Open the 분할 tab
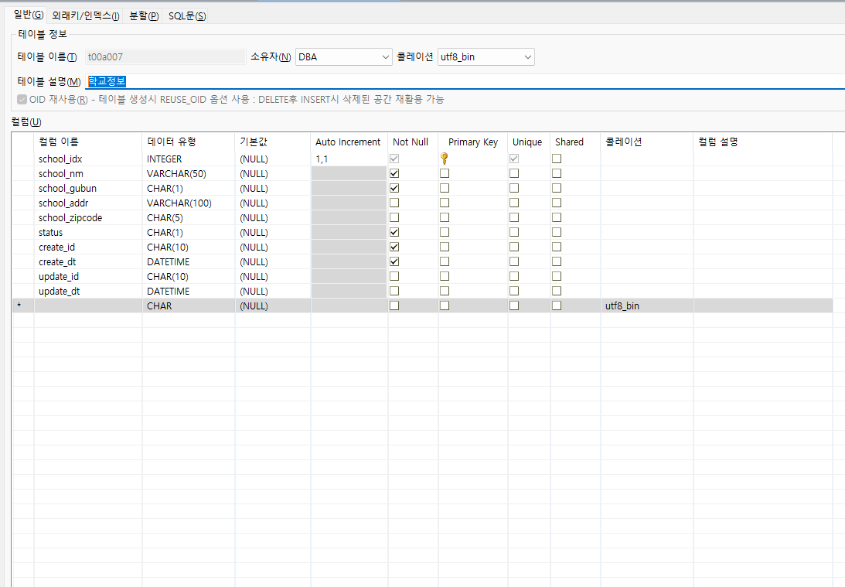845x587 pixels. point(144,16)
